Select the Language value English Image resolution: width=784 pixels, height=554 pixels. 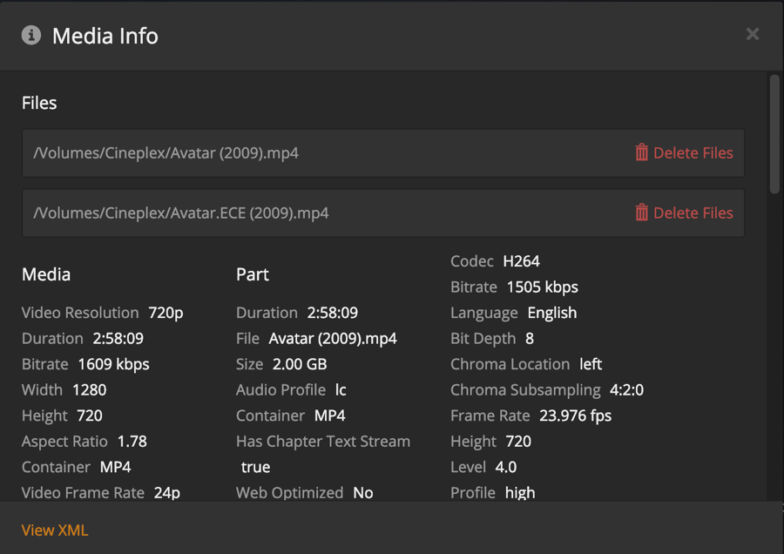coord(552,313)
